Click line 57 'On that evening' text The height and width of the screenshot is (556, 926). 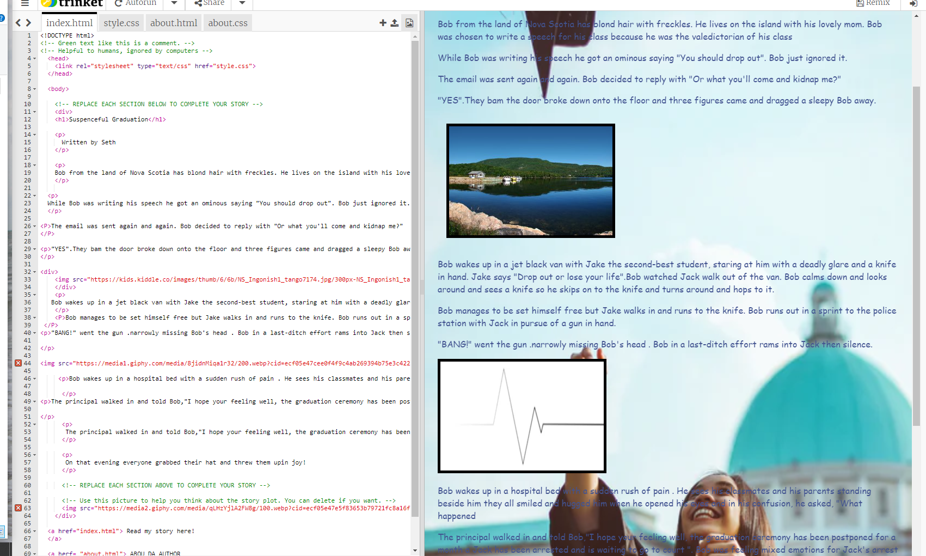[186, 462]
